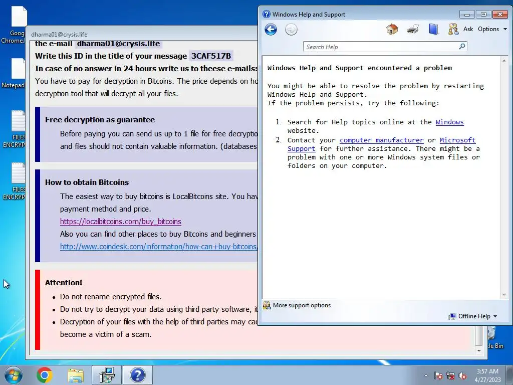513x385 pixels.
Task: Click the muted volume tray icon
Action: [462, 375]
